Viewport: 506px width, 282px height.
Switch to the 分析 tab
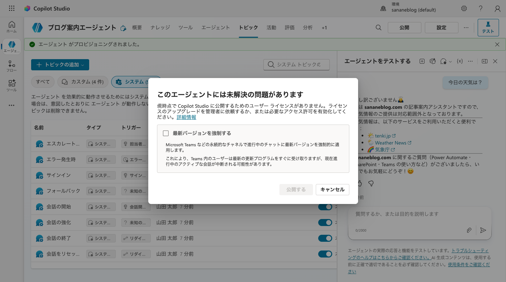(308, 28)
